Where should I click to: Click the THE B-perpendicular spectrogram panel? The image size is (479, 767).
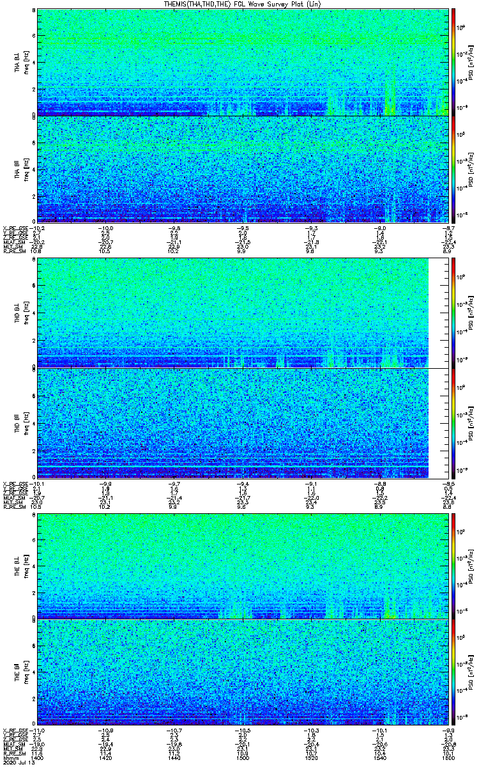[244, 566]
